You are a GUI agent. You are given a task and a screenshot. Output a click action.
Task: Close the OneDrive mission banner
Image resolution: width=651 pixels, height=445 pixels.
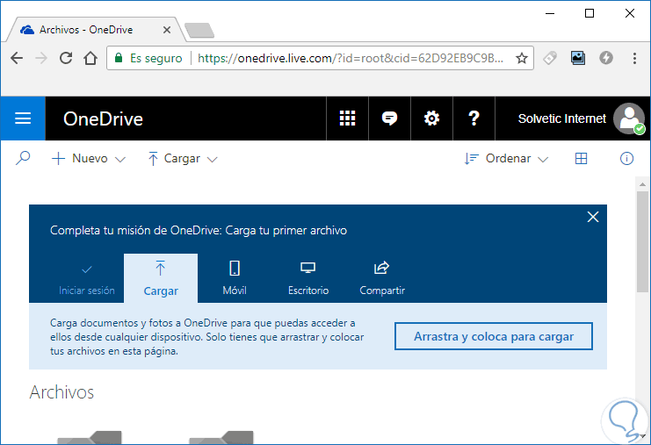click(x=593, y=217)
